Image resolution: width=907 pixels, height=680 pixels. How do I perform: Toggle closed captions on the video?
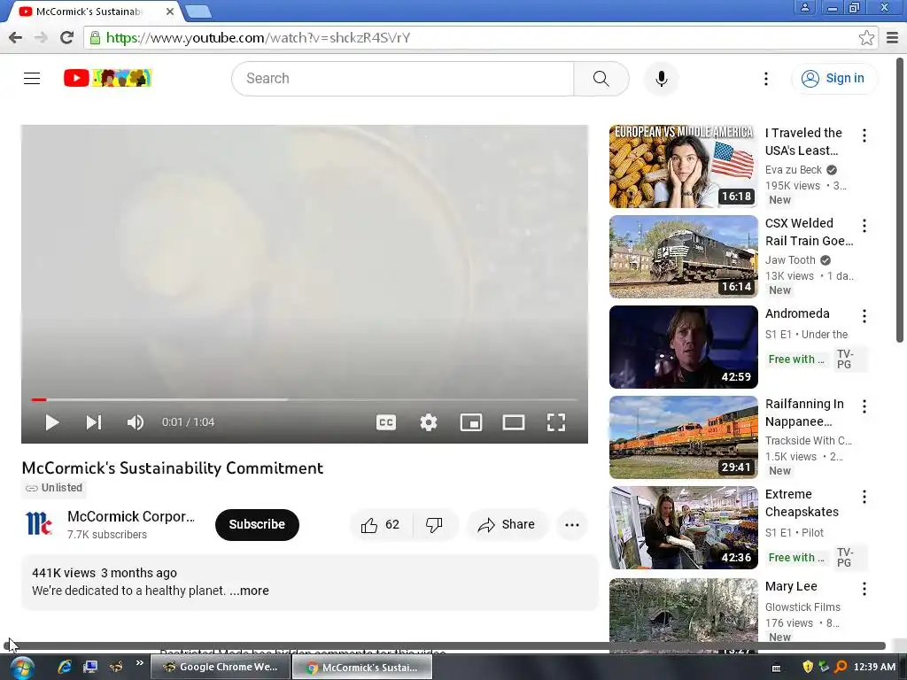click(386, 422)
